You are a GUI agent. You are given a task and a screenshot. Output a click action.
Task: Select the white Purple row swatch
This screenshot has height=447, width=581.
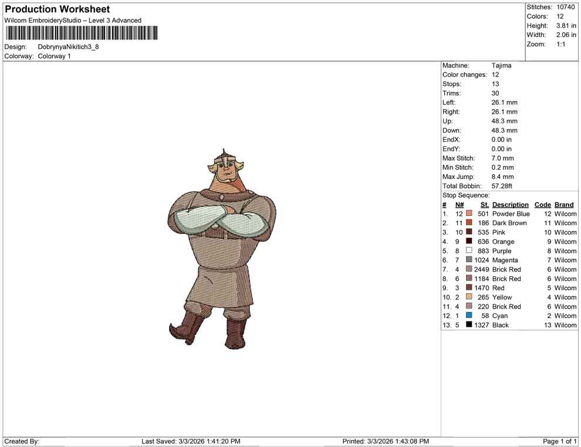click(x=469, y=250)
